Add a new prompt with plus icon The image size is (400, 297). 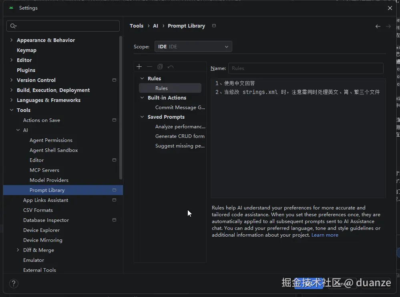click(139, 67)
